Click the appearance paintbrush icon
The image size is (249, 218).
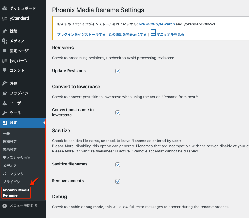tap(5, 83)
